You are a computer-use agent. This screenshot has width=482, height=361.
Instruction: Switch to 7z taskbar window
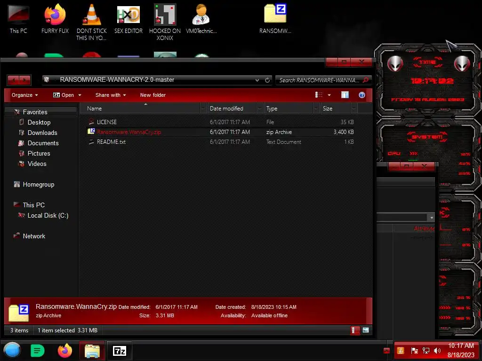(x=120, y=351)
